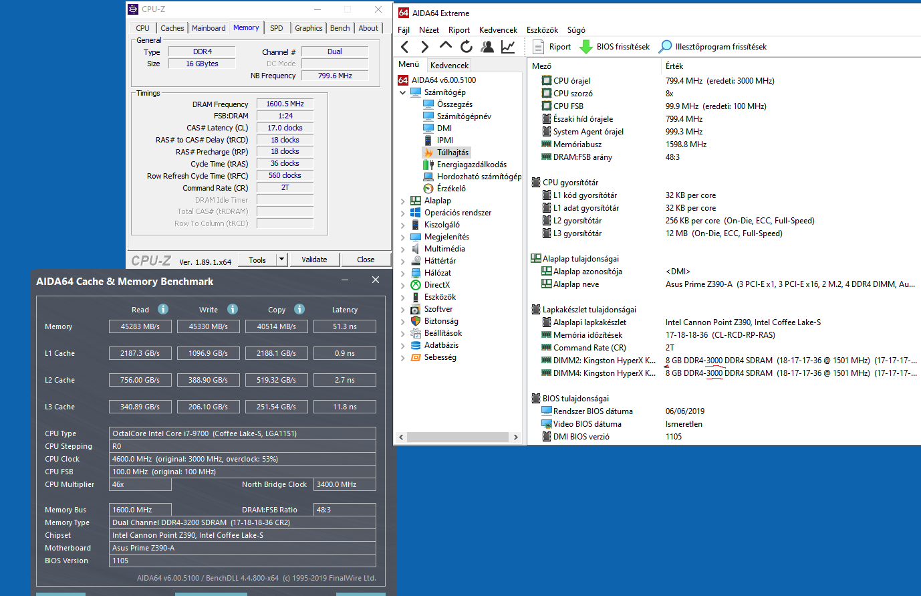Click BIOS frissítések green arrow button
The width and height of the screenshot is (921, 596).
click(614, 47)
